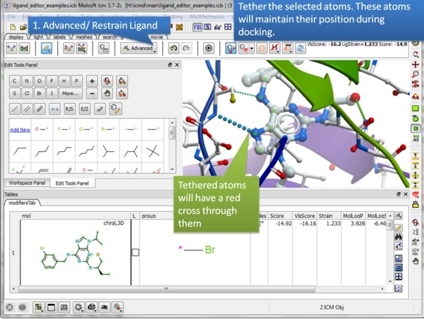Select the E/Z isomer tool

click(85, 109)
